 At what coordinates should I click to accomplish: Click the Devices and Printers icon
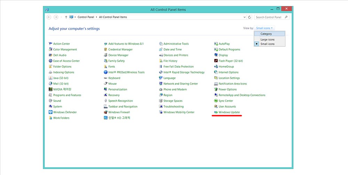click(x=161, y=55)
